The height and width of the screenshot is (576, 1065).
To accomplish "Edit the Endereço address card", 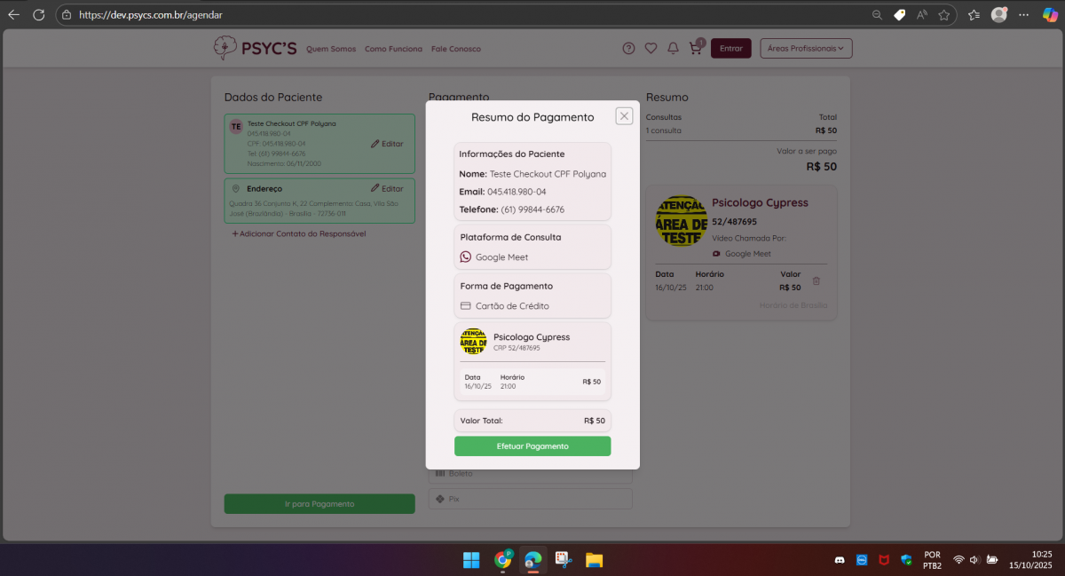I will pyautogui.click(x=387, y=188).
